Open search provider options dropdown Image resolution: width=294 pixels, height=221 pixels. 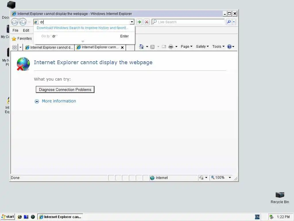coord(234,22)
